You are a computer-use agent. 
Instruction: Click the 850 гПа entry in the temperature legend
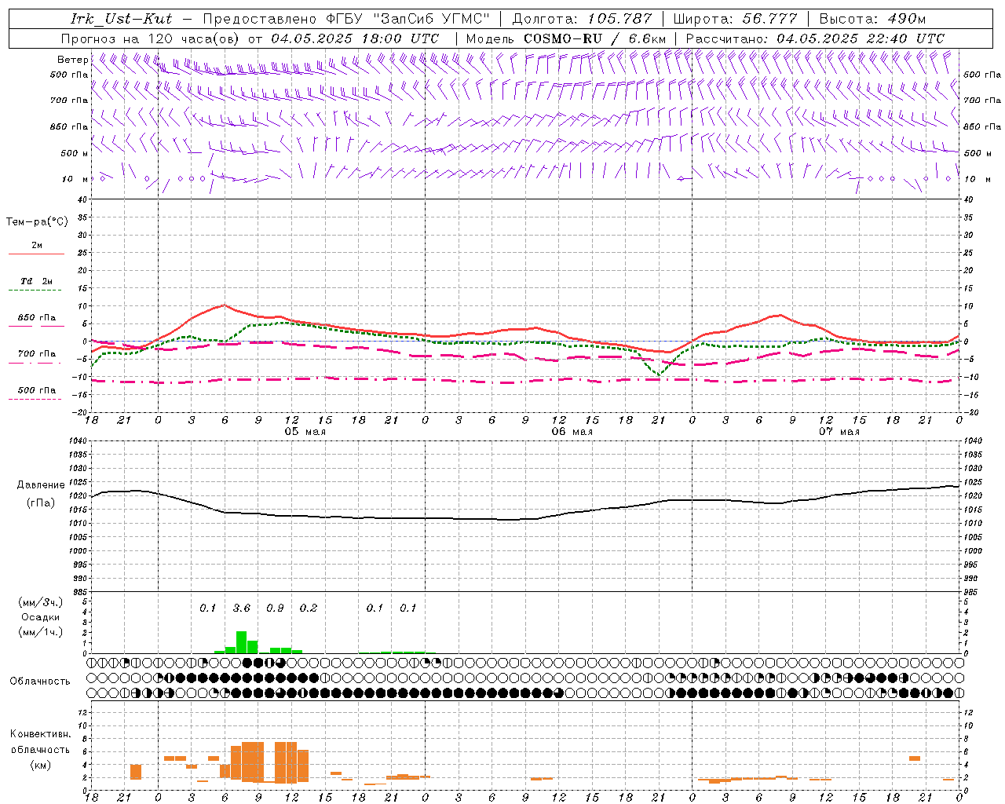coord(36,318)
